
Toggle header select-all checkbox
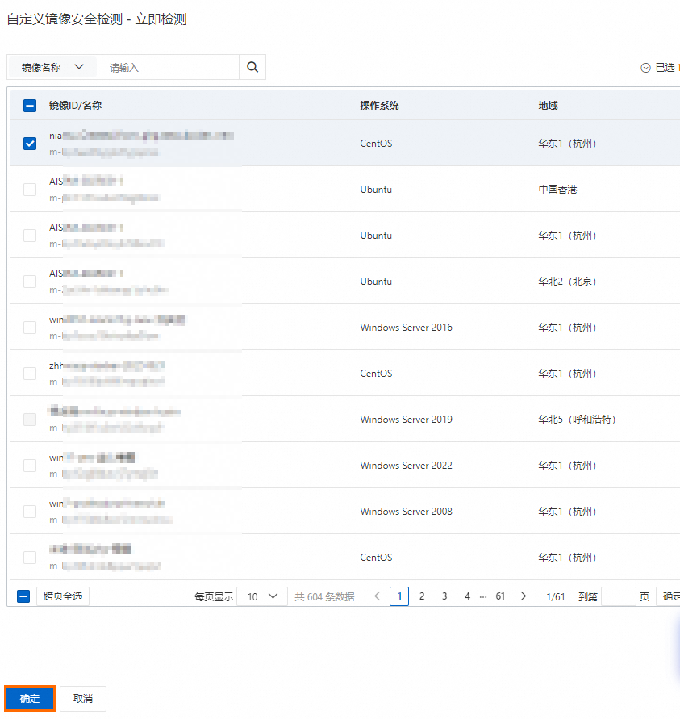click(x=30, y=106)
